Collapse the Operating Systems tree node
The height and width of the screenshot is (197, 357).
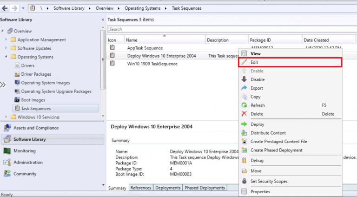click(x=7, y=57)
